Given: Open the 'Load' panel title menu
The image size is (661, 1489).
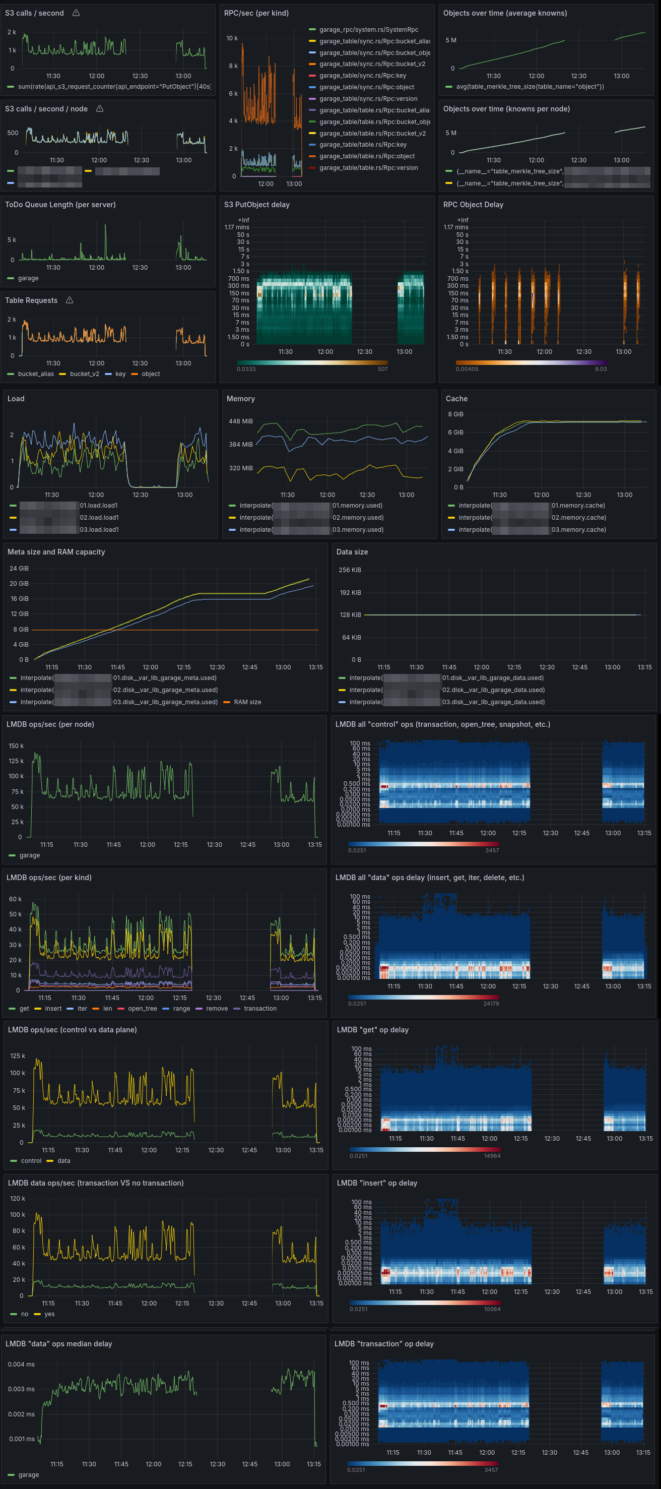Looking at the screenshot, I should pos(16,399).
